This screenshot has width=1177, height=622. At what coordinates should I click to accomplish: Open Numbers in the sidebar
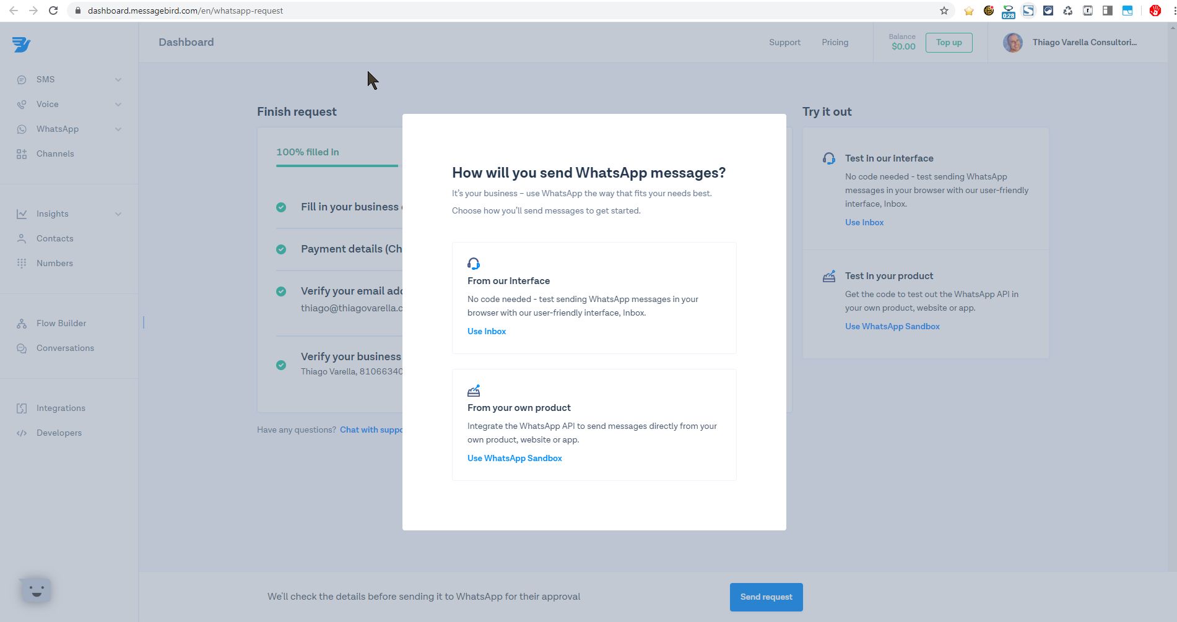(x=54, y=264)
